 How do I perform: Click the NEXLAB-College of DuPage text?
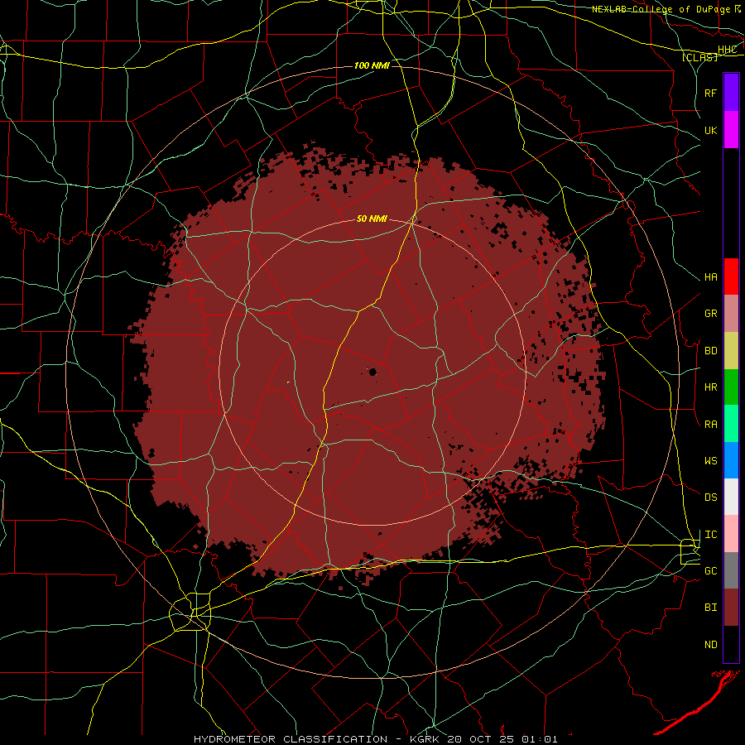tap(661, 9)
